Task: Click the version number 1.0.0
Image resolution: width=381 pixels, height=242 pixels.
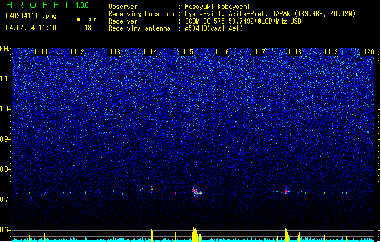Action: [82, 5]
